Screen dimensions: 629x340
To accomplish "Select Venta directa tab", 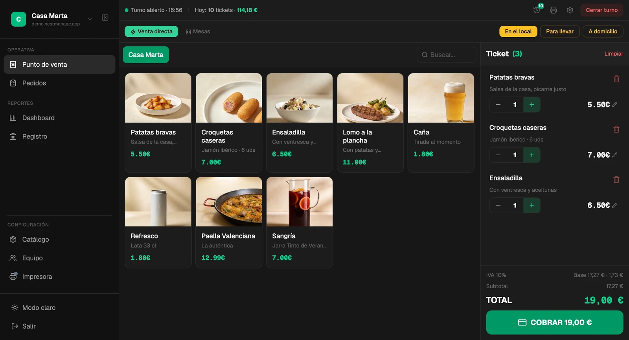I will [151, 31].
